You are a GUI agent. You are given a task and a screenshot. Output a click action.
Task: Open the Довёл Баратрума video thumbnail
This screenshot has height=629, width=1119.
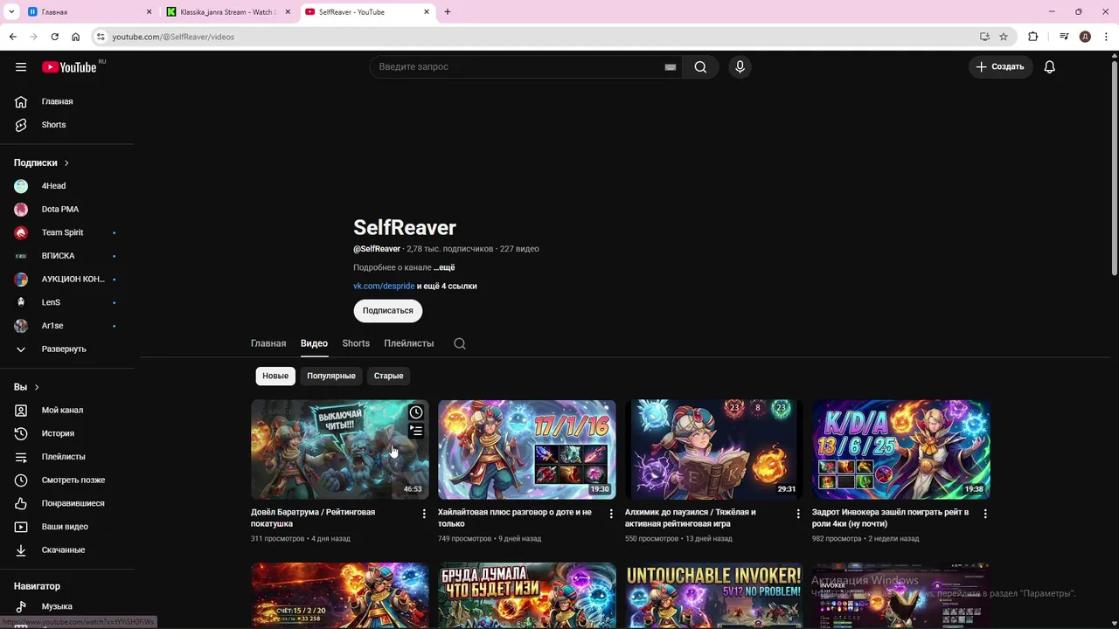point(340,450)
